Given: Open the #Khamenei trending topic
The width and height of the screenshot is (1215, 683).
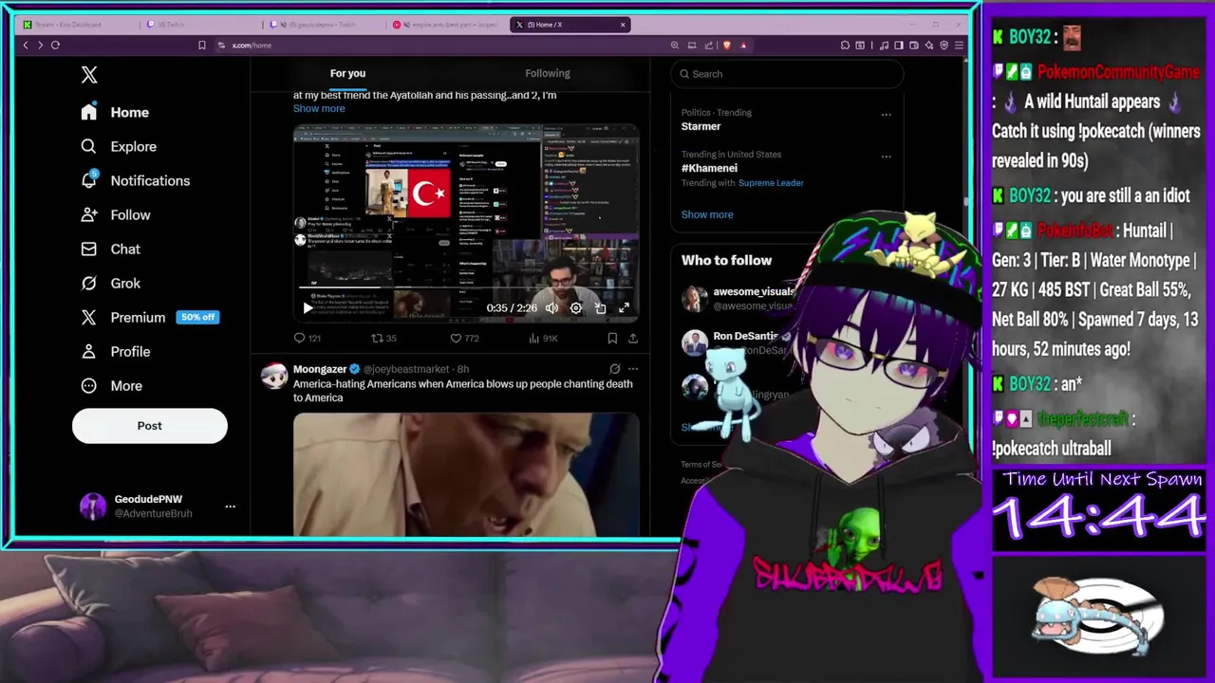Looking at the screenshot, I should click(709, 168).
